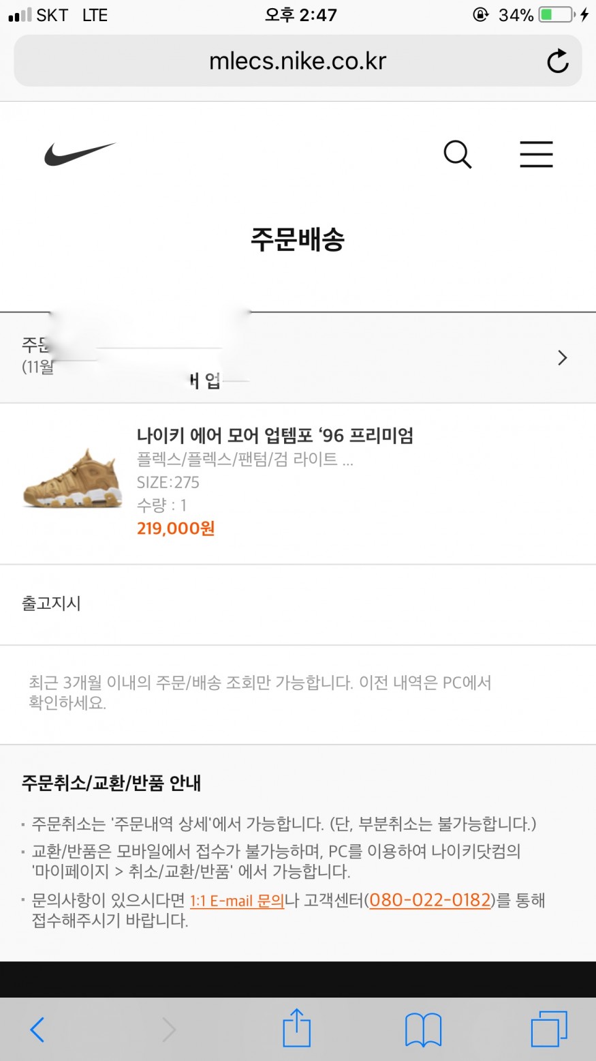Open the search magnifier icon
This screenshot has height=1061, width=596.
click(x=457, y=154)
